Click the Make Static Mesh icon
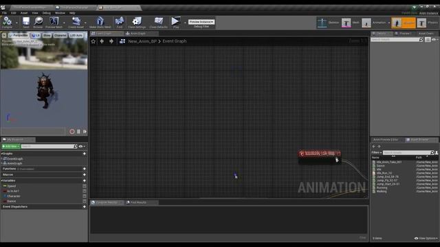This screenshot has width=440, height=247. tap(100, 21)
